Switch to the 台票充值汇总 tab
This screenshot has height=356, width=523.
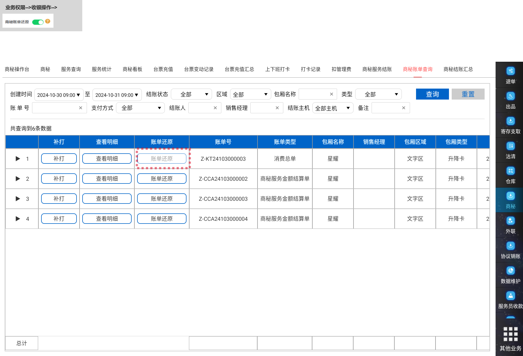coord(239,69)
